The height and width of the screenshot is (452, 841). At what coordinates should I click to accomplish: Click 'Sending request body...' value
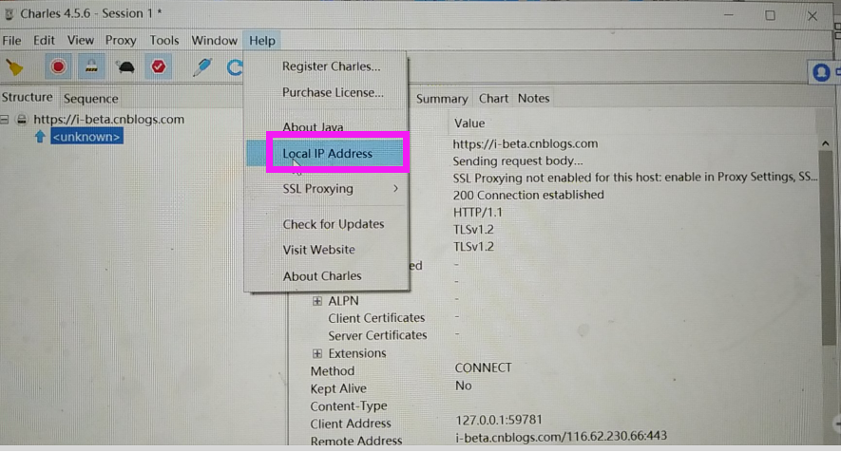518,160
